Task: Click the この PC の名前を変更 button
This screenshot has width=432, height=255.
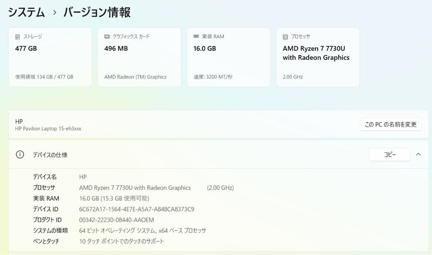Action: pos(390,124)
